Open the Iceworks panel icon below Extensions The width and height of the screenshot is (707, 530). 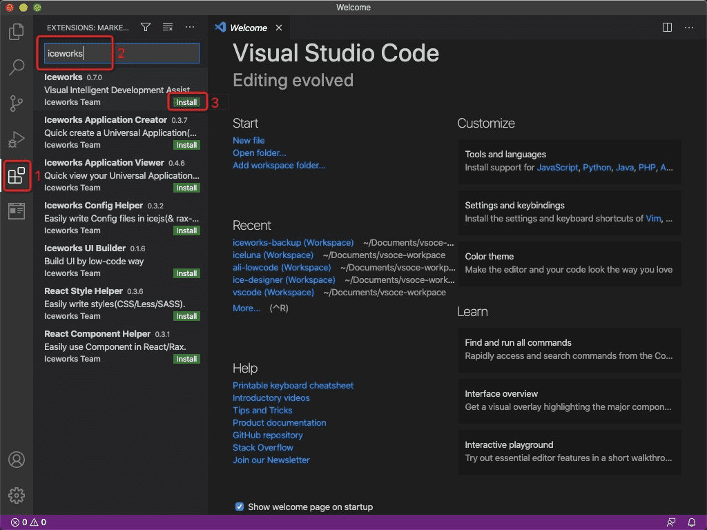(17, 211)
